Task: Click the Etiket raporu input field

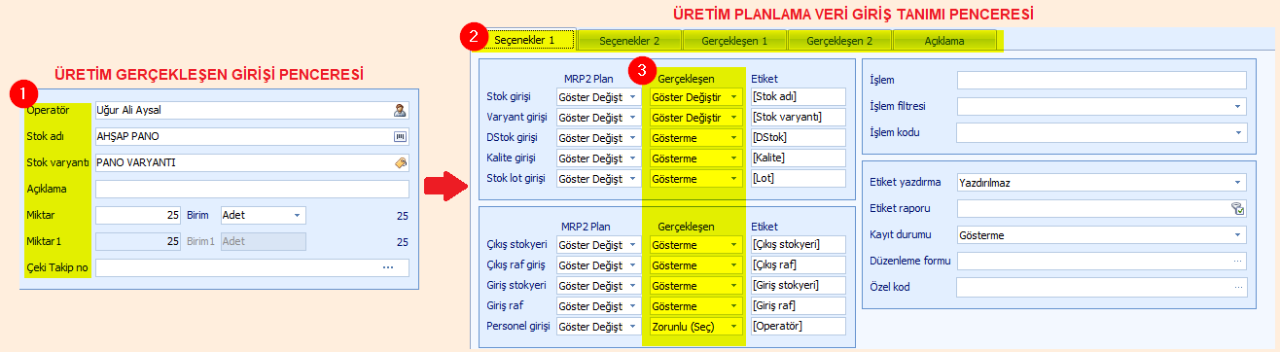Action: pyautogui.click(x=1102, y=208)
